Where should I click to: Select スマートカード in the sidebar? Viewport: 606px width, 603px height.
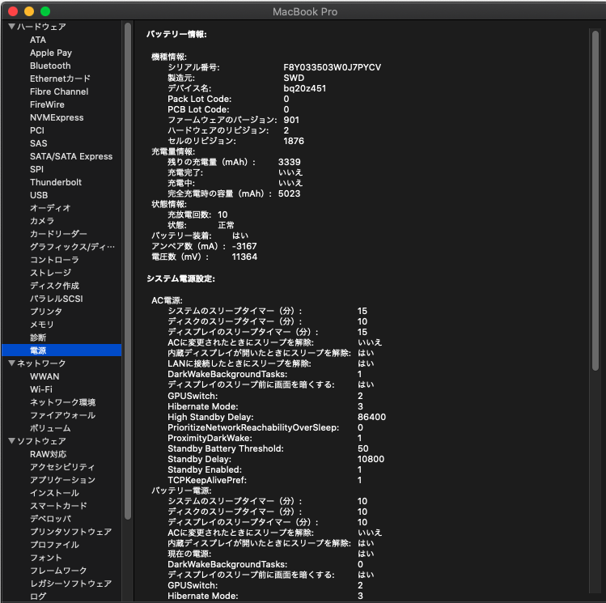tap(58, 506)
